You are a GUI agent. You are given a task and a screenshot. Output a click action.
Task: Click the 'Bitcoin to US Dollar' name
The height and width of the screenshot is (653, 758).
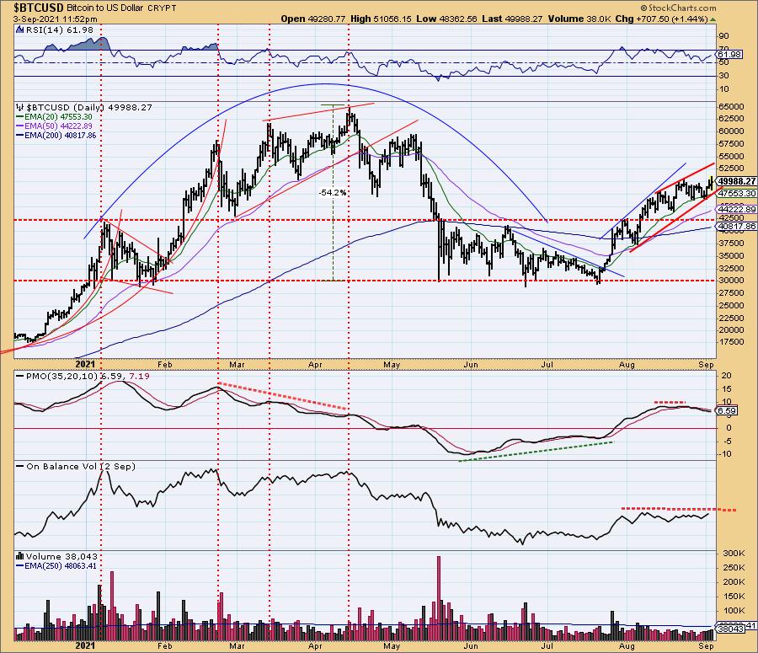coord(105,8)
